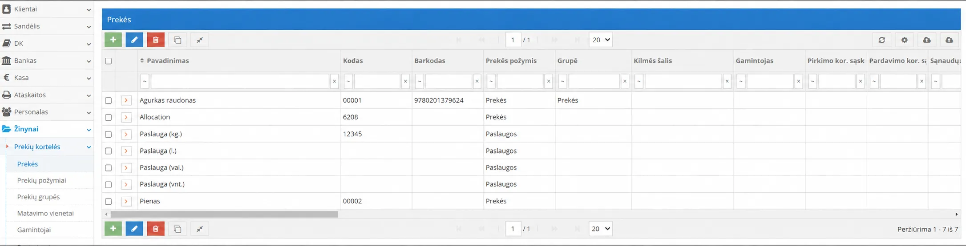The width and height of the screenshot is (966, 246).
Task: Click the green add button in bottom toolbar
Action: [113, 229]
